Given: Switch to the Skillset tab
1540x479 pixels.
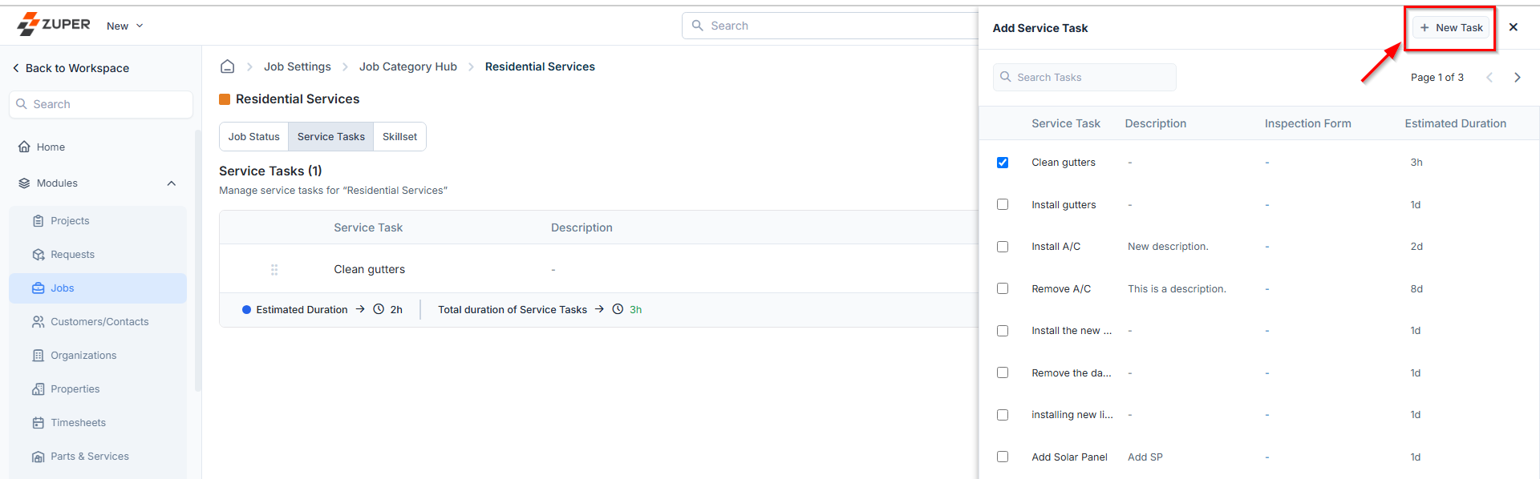Looking at the screenshot, I should pyautogui.click(x=399, y=137).
